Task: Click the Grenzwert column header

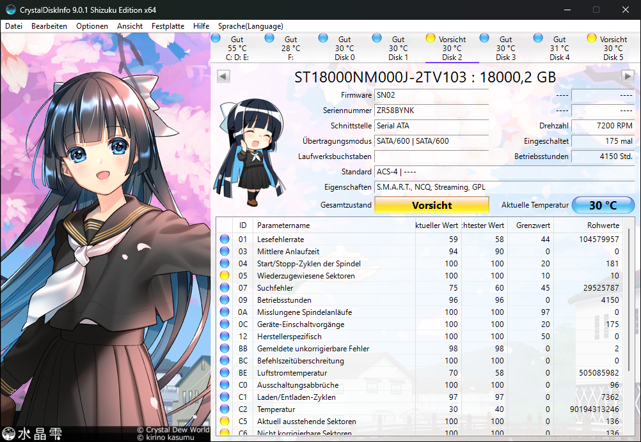Action: [530, 225]
